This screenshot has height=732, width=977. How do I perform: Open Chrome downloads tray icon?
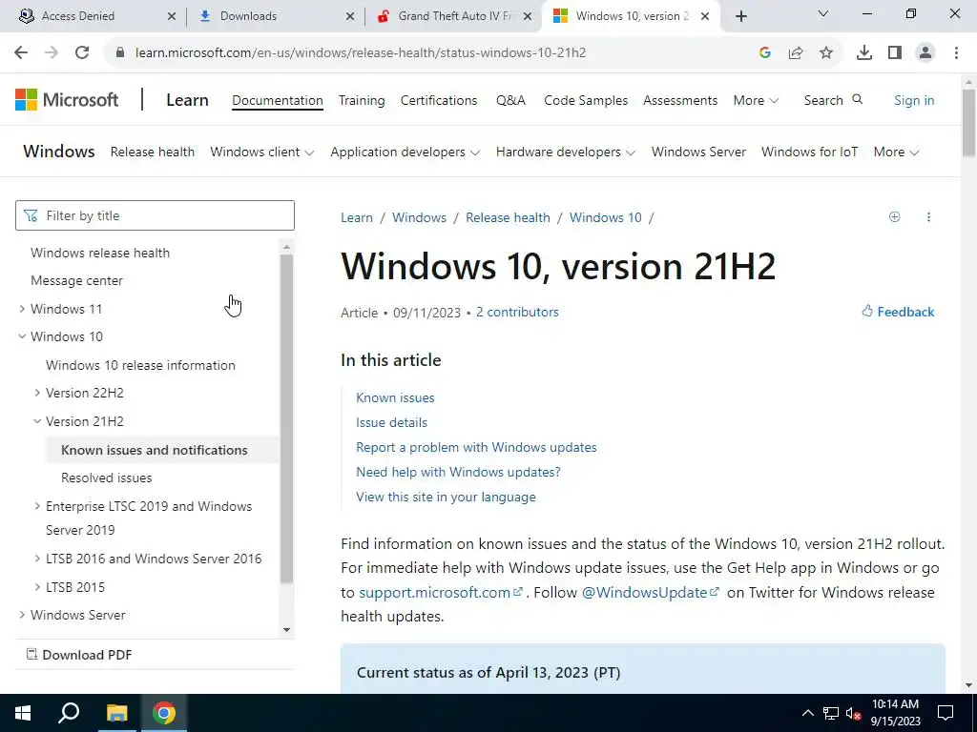[864, 53]
